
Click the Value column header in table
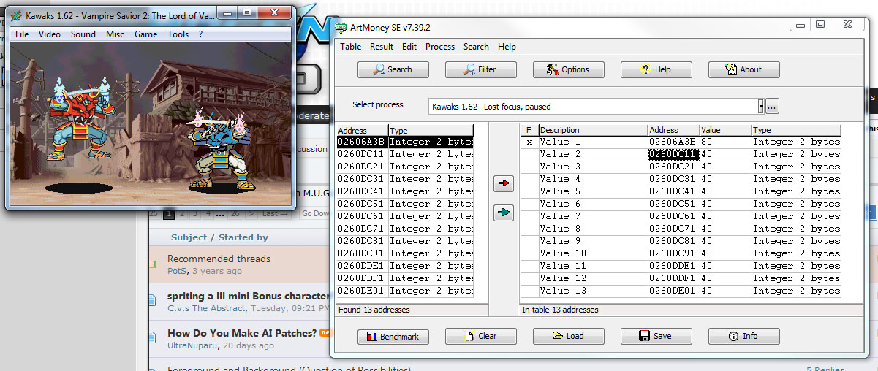coord(725,130)
